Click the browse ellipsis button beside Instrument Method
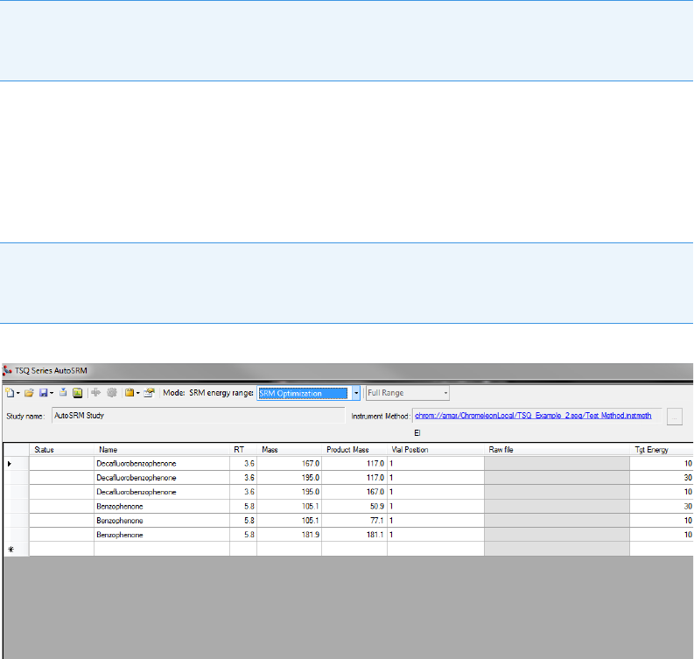Screen dimensions: 694x659 click(675, 417)
